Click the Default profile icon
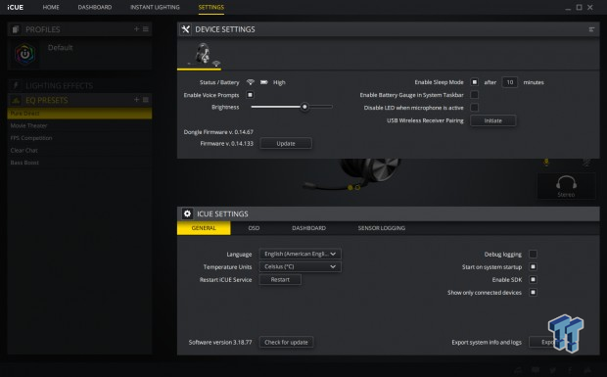Viewport: 607px width, 377px height. click(x=25, y=54)
